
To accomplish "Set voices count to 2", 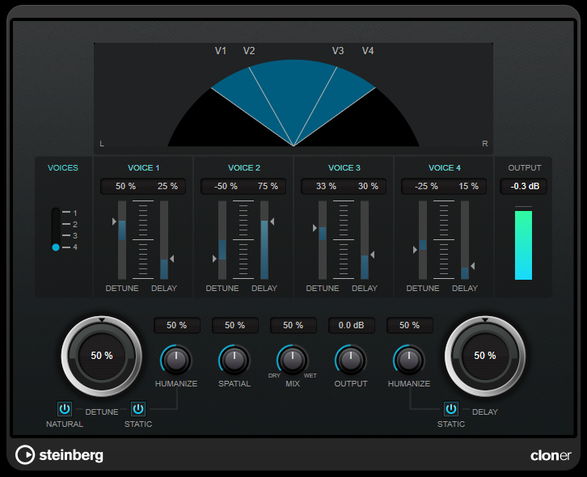I will (x=70, y=224).
